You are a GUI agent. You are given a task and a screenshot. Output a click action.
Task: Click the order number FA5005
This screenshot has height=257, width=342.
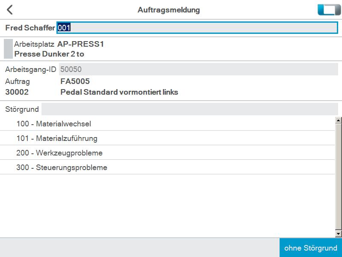(75, 81)
